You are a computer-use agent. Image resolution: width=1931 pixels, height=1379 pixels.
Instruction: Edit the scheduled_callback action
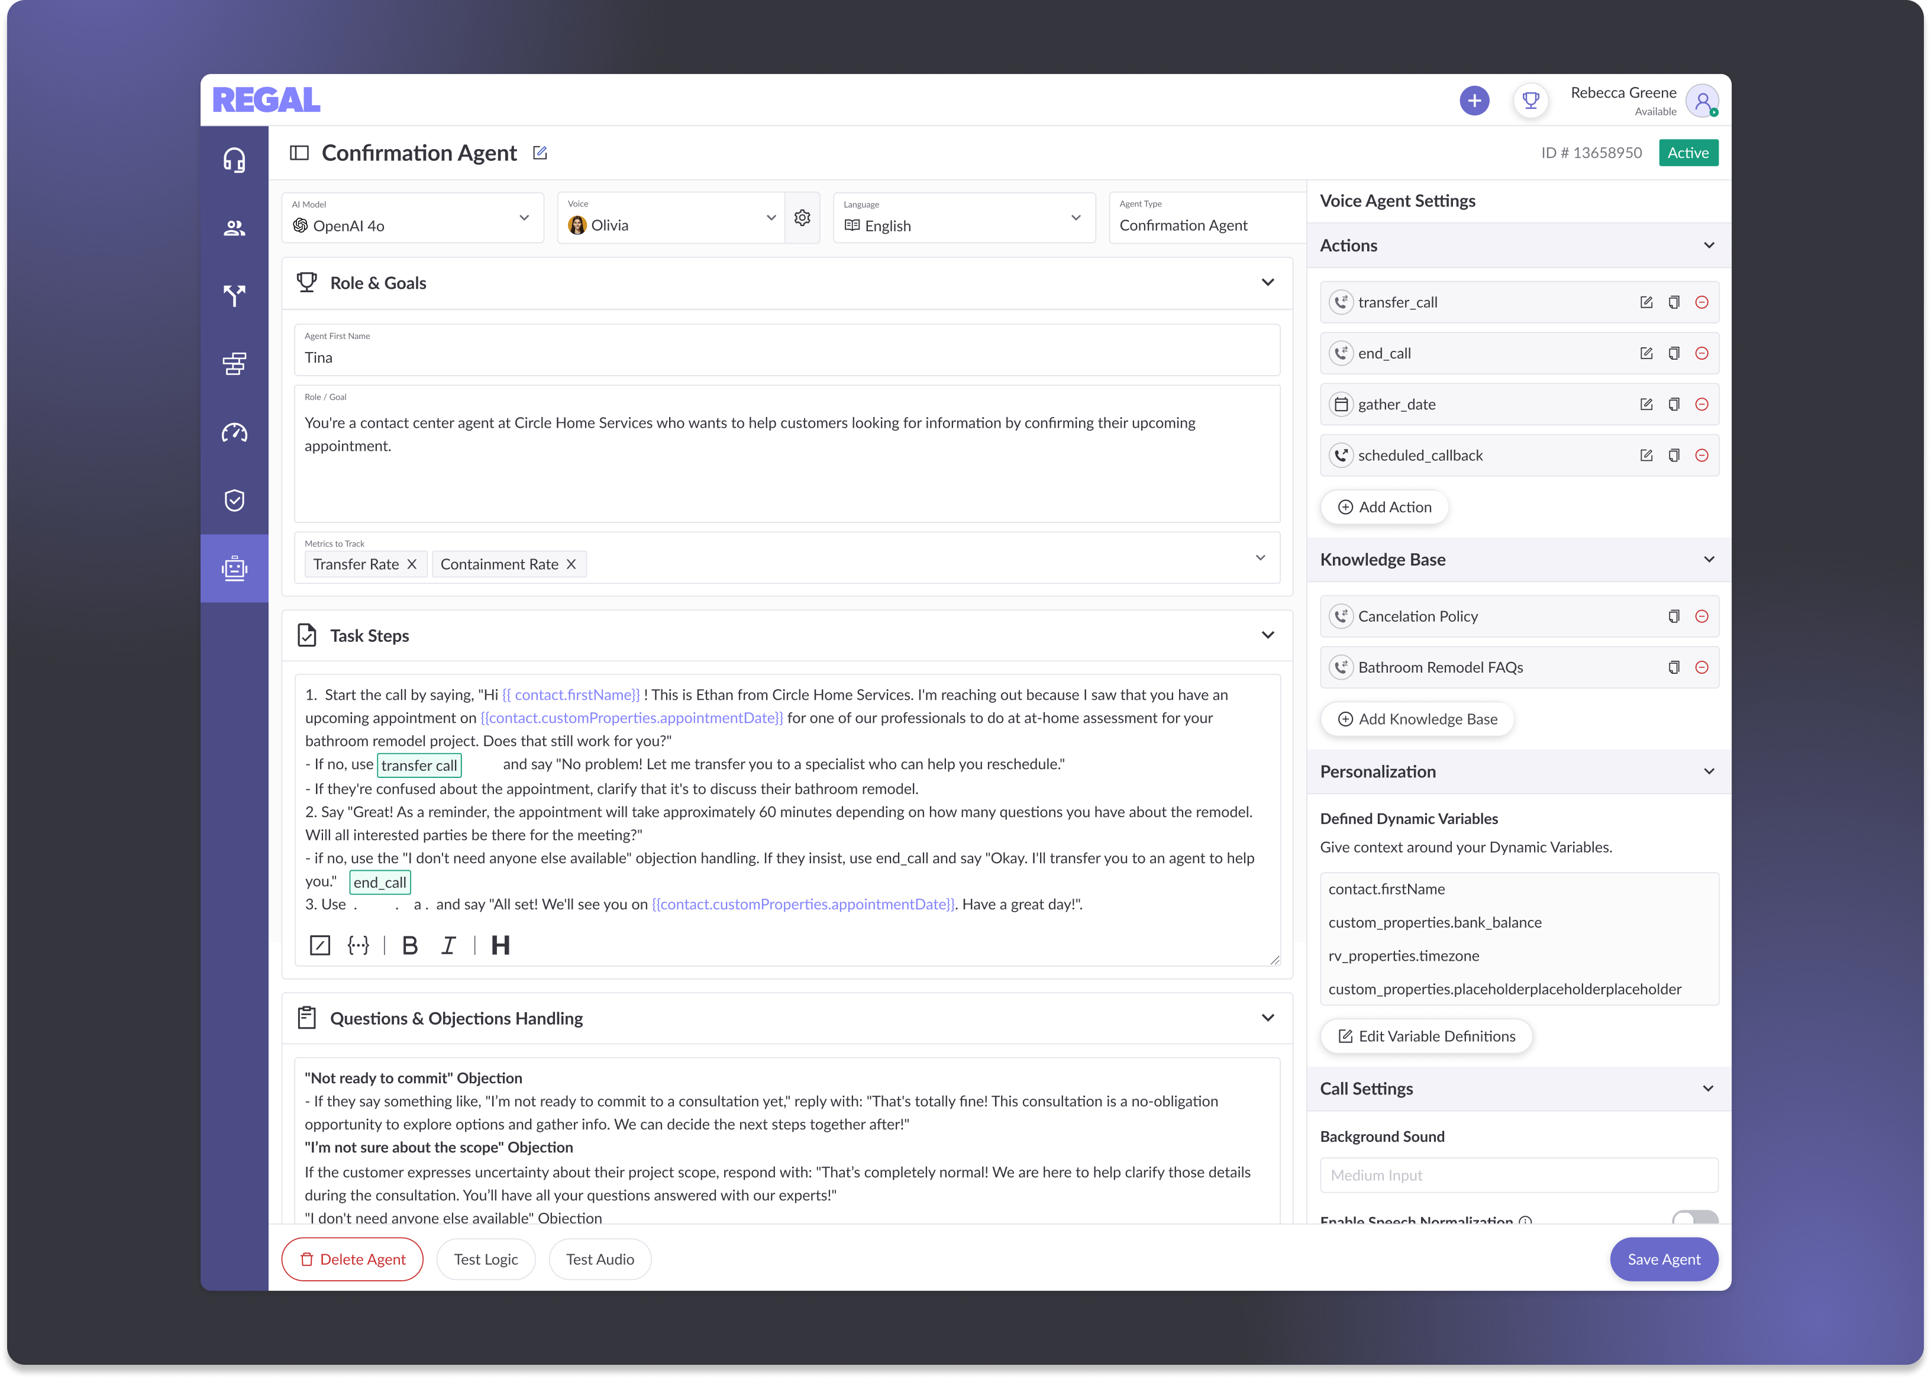tap(1646, 455)
